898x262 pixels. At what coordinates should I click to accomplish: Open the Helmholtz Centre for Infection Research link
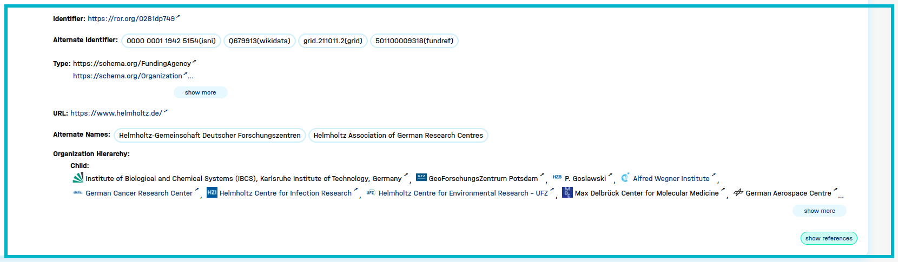coord(285,193)
